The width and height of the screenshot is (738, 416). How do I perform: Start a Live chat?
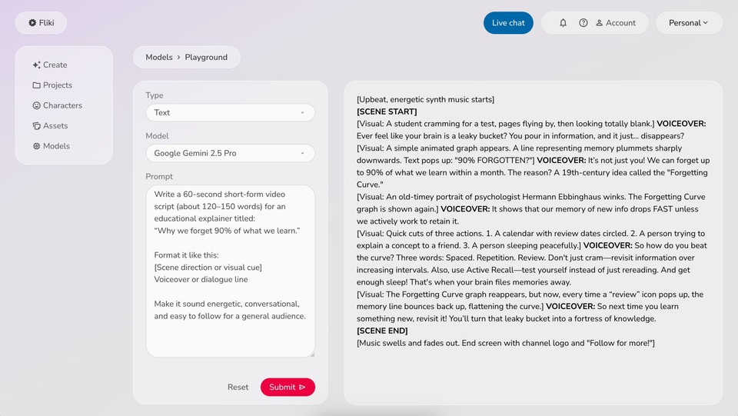508,23
